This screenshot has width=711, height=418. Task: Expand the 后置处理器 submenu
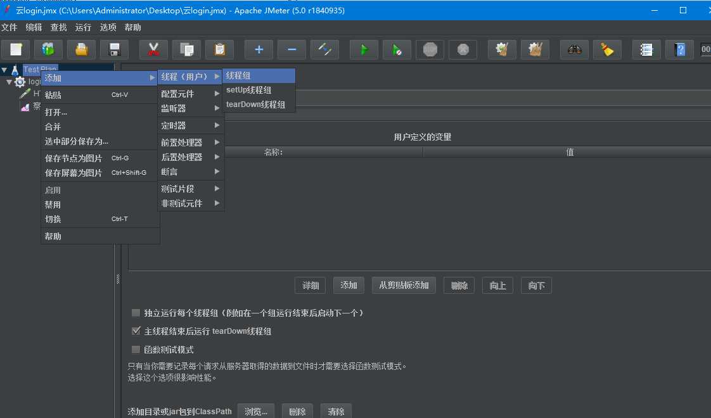191,157
